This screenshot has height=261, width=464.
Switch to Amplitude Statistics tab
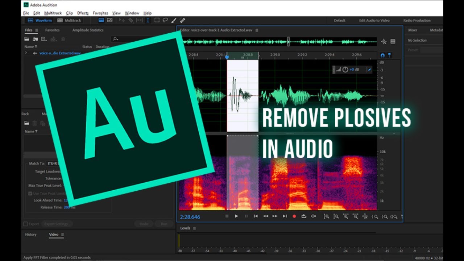click(88, 30)
